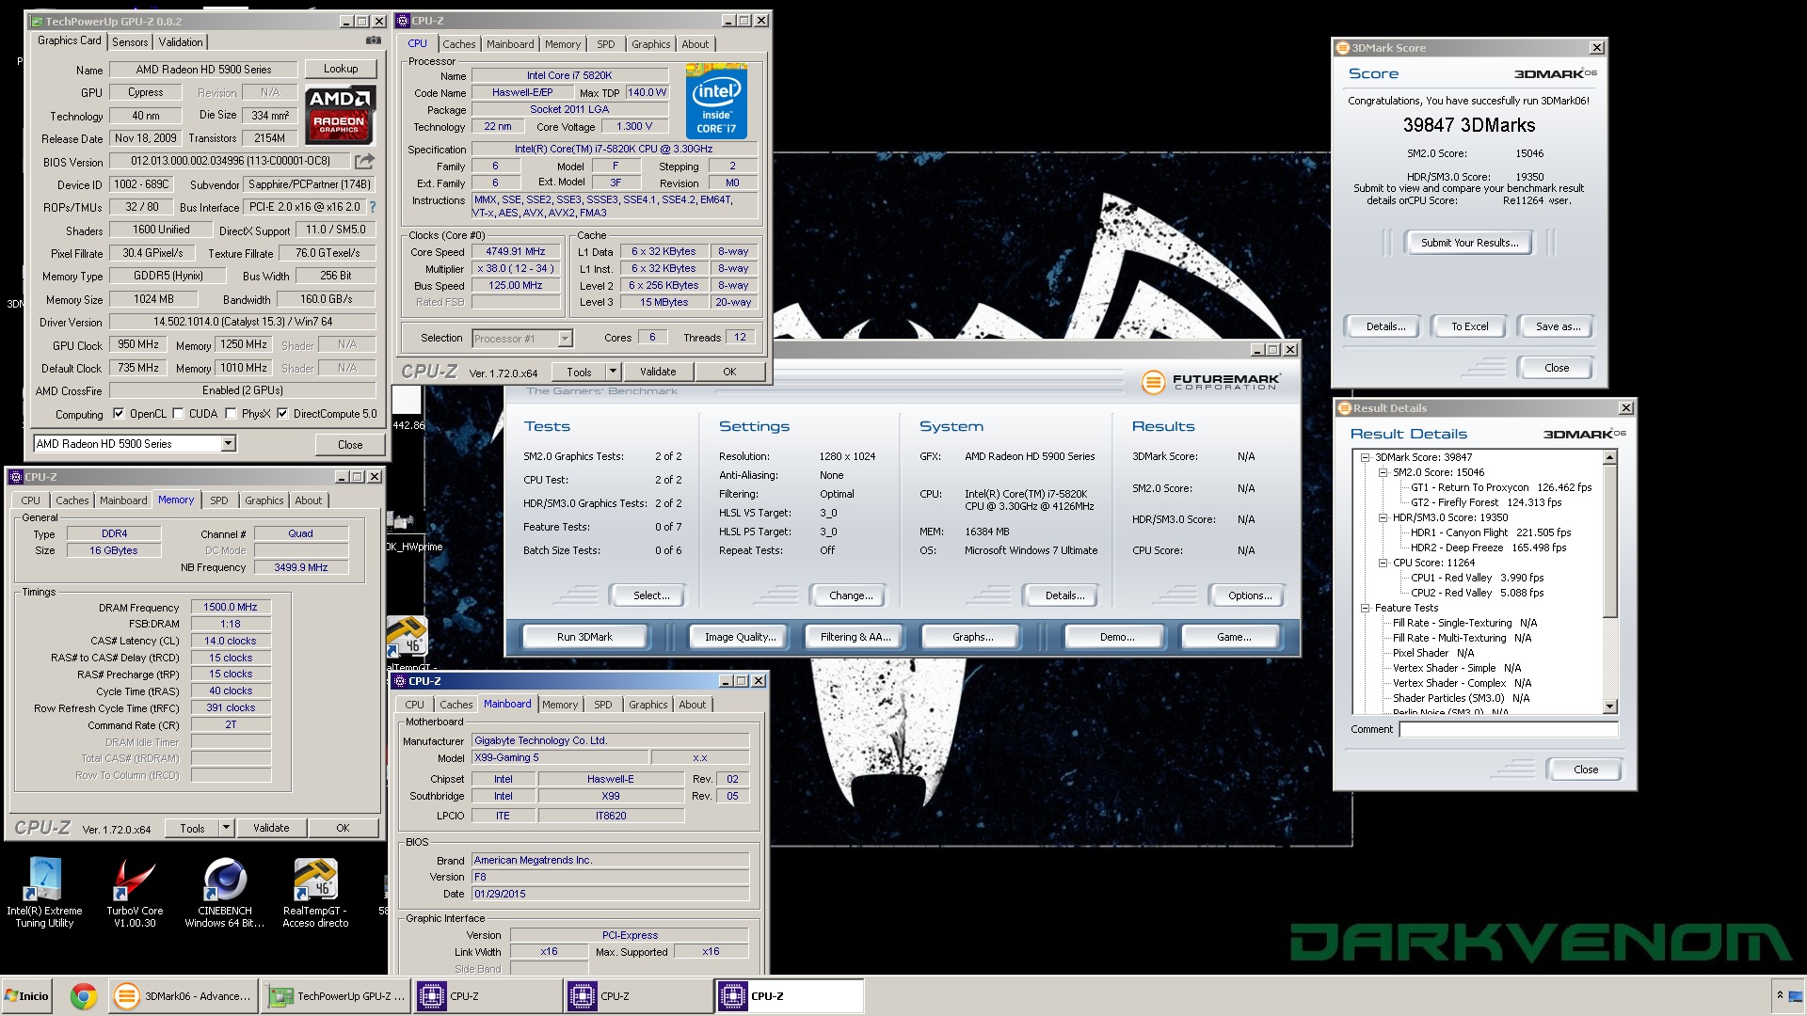
Task: Open Caches tab in top CPU-Z window
Action: click(x=458, y=44)
